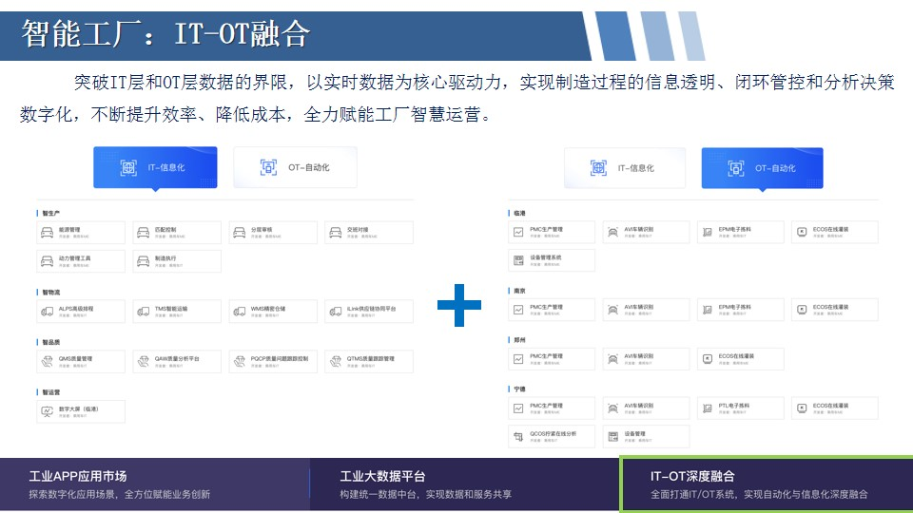The width and height of the screenshot is (913, 513).
Task: Click the icon of 临港 EPM电子拣料
Action: (x=708, y=232)
